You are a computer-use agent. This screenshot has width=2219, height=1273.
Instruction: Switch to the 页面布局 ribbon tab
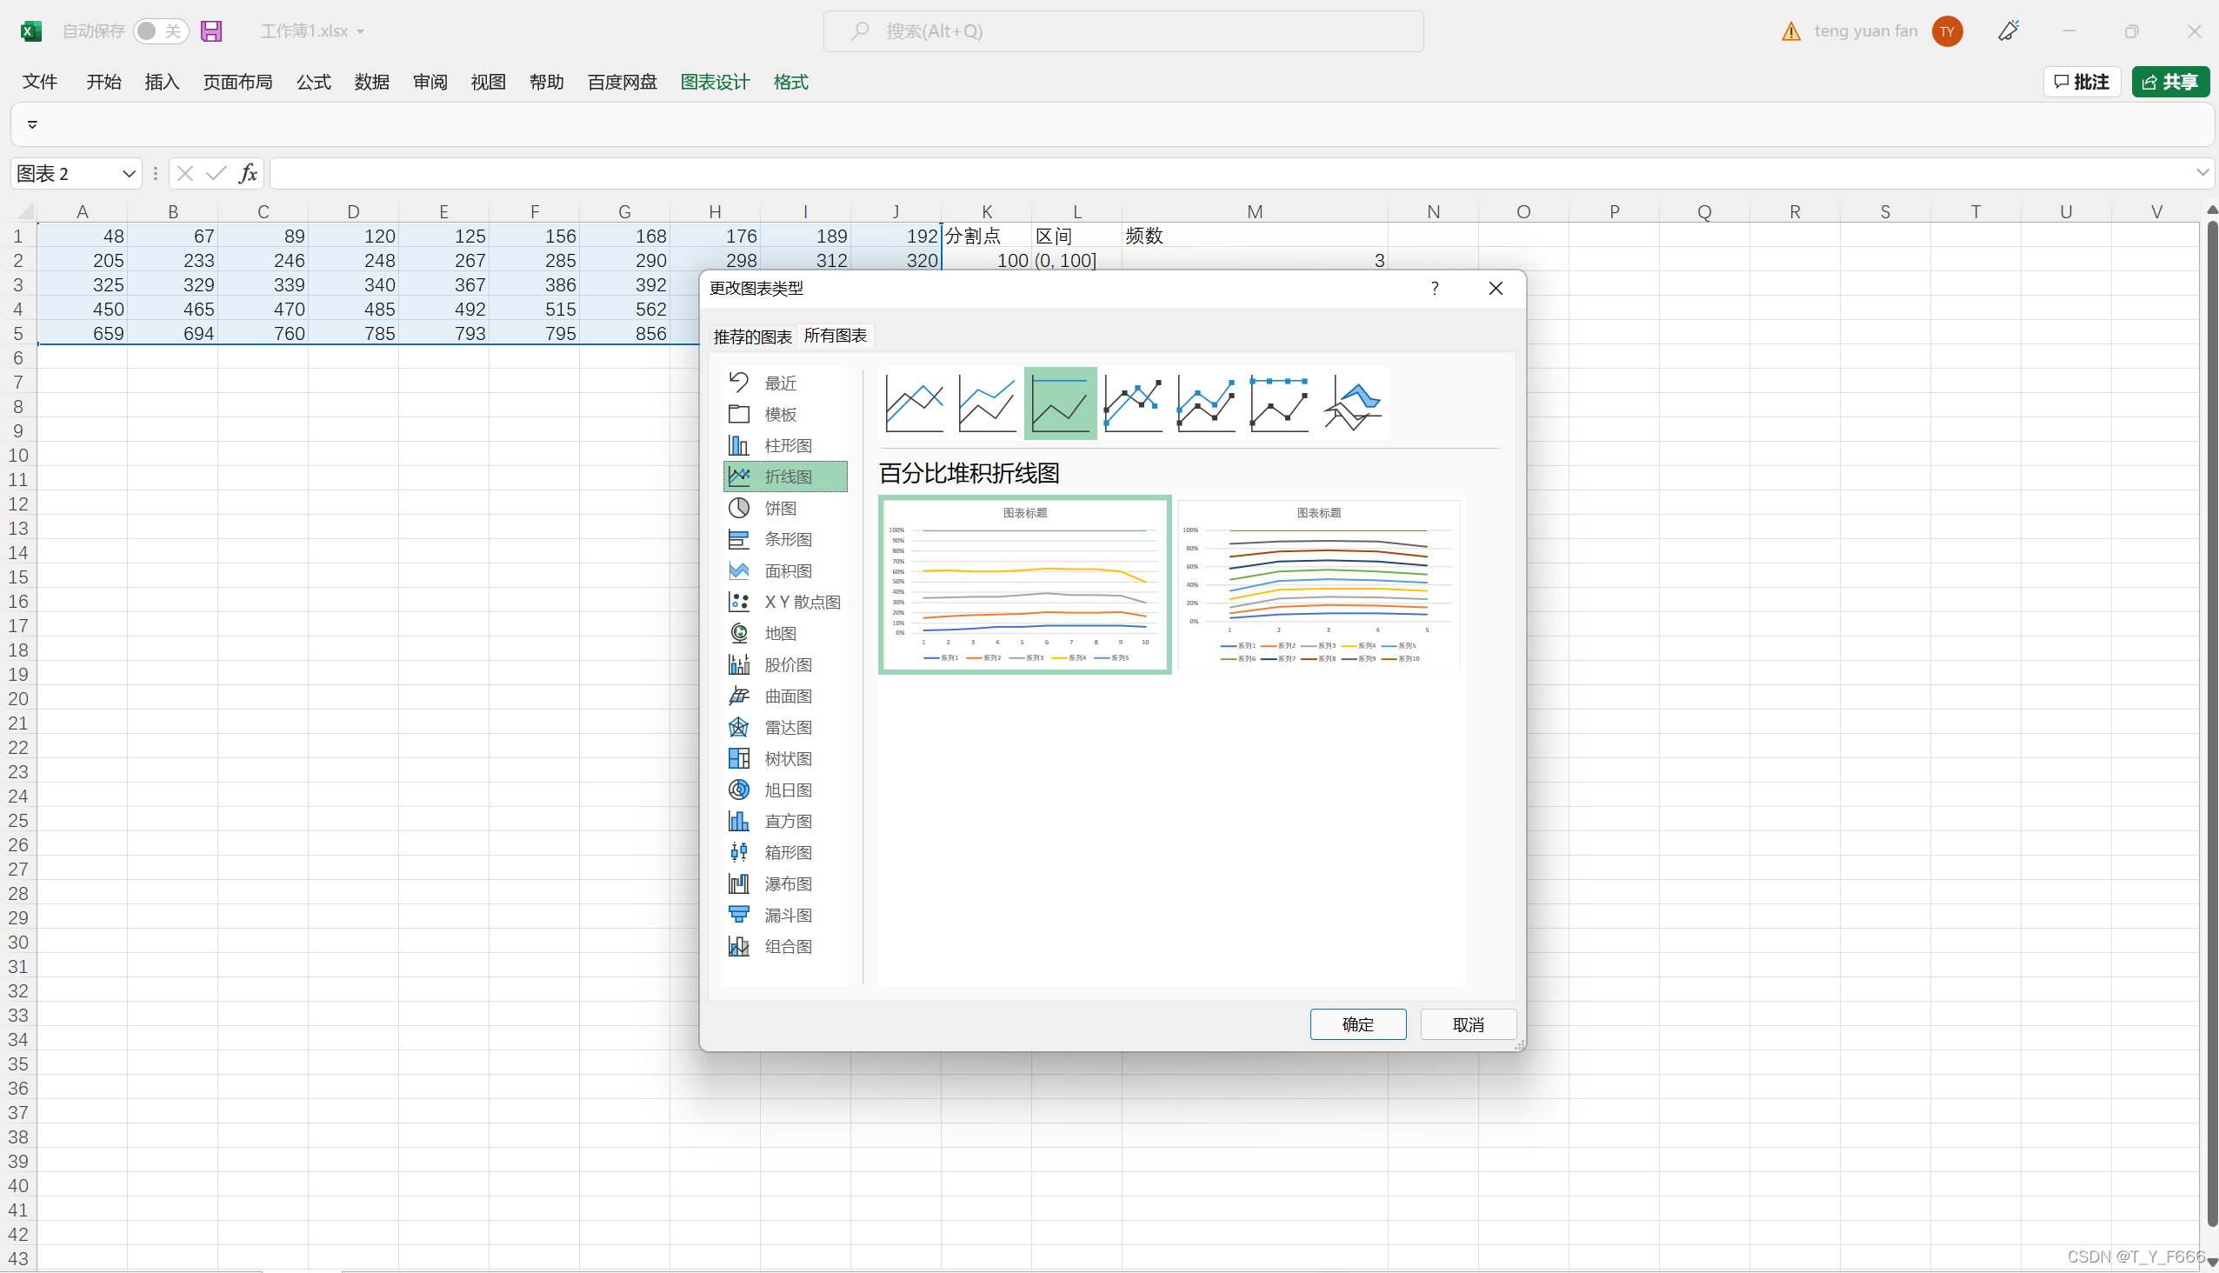(x=238, y=83)
